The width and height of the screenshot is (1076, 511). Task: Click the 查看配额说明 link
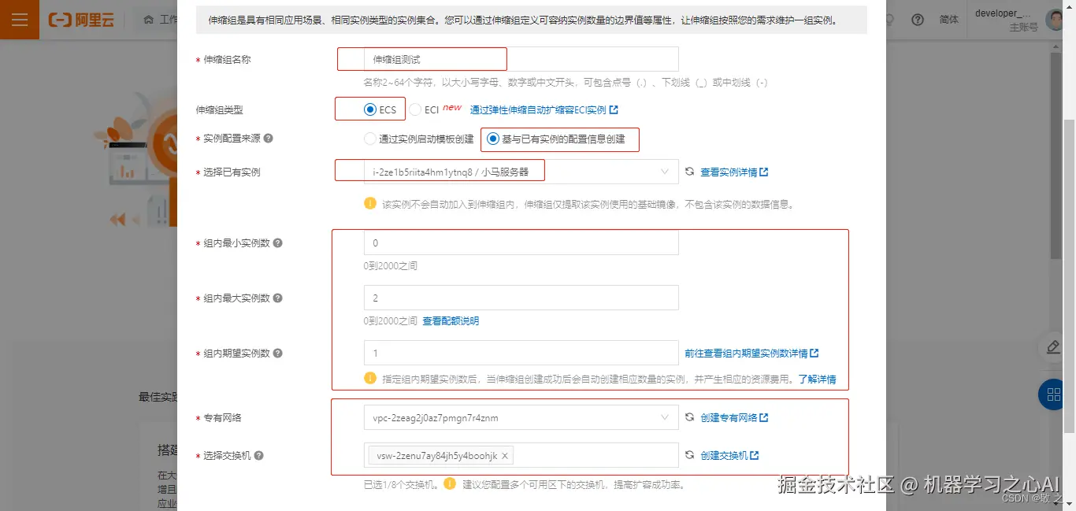(453, 320)
